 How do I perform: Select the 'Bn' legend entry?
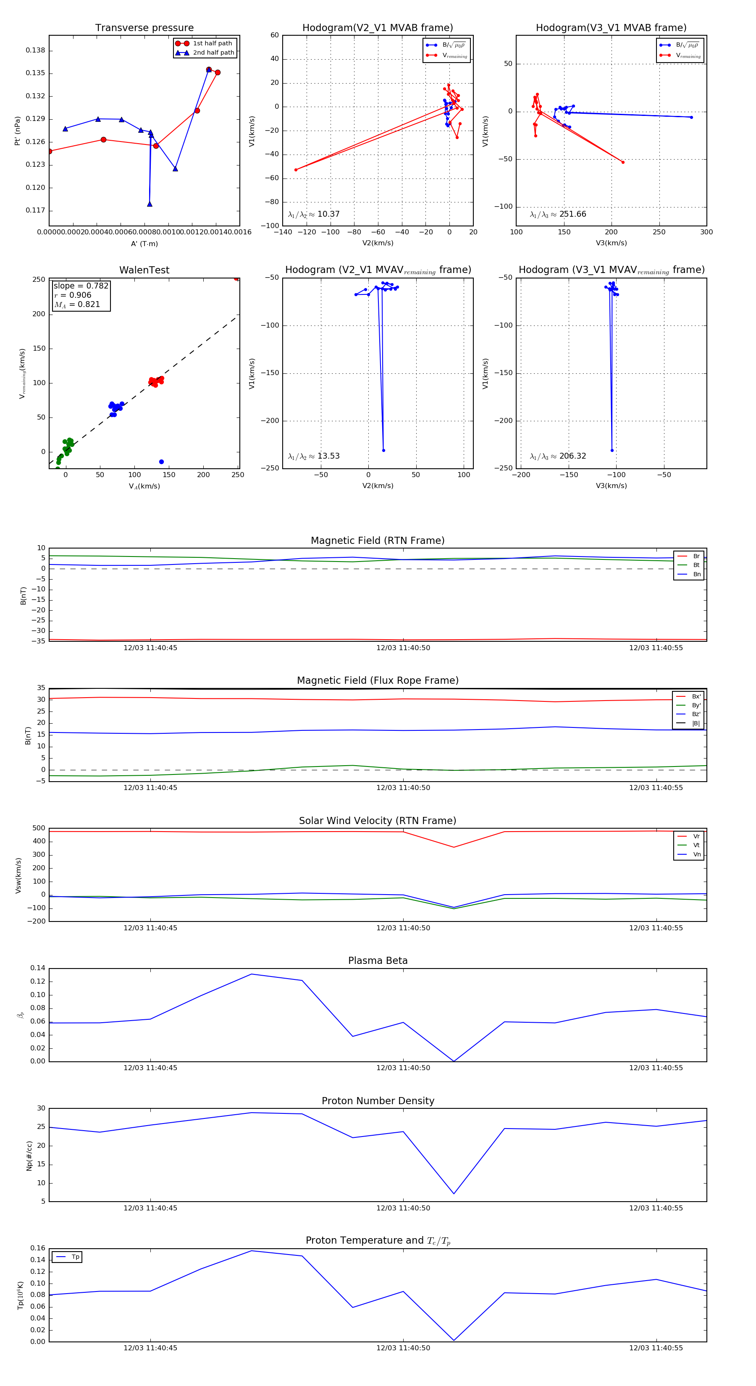(689, 574)
